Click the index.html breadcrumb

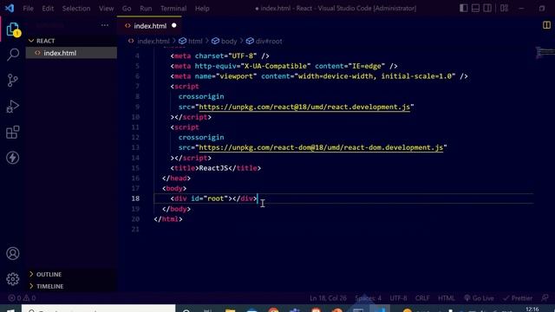[x=153, y=41]
